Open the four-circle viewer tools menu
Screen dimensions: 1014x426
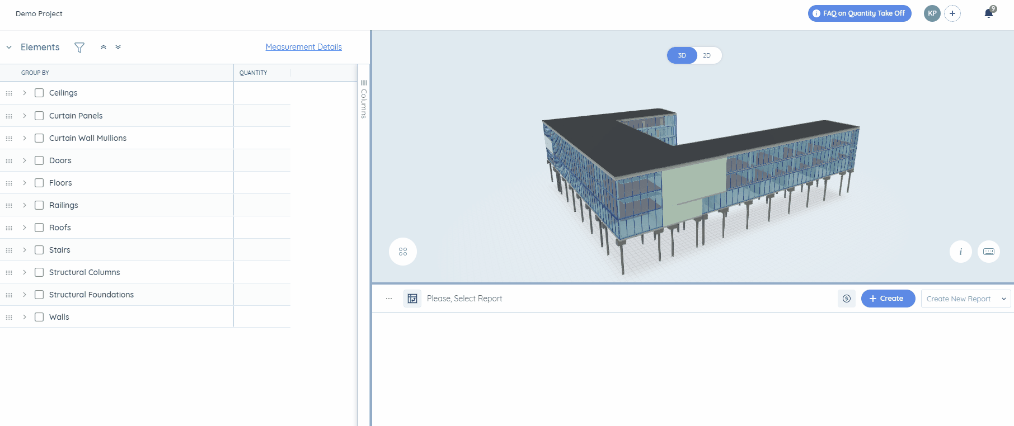tap(403, 252)
